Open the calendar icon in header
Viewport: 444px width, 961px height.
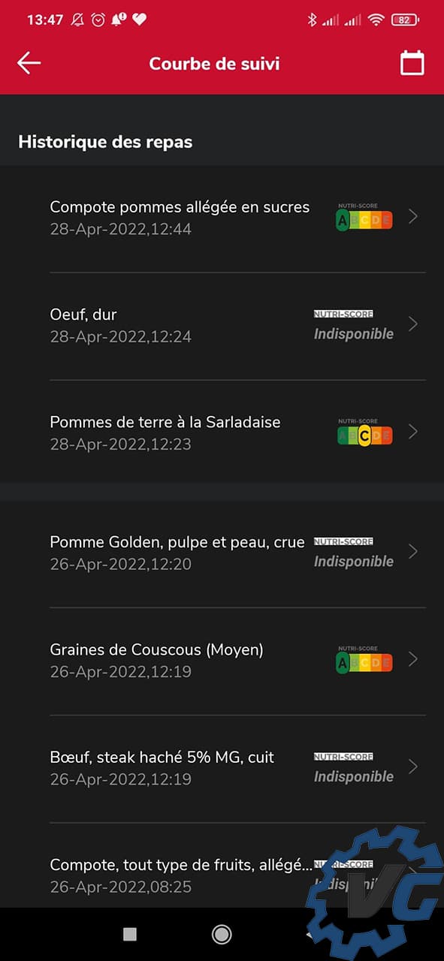[412, 63]
